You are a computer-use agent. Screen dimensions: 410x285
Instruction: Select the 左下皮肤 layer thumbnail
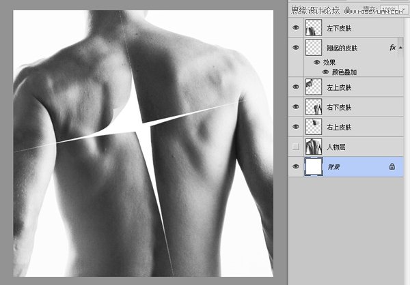[314, 28]
